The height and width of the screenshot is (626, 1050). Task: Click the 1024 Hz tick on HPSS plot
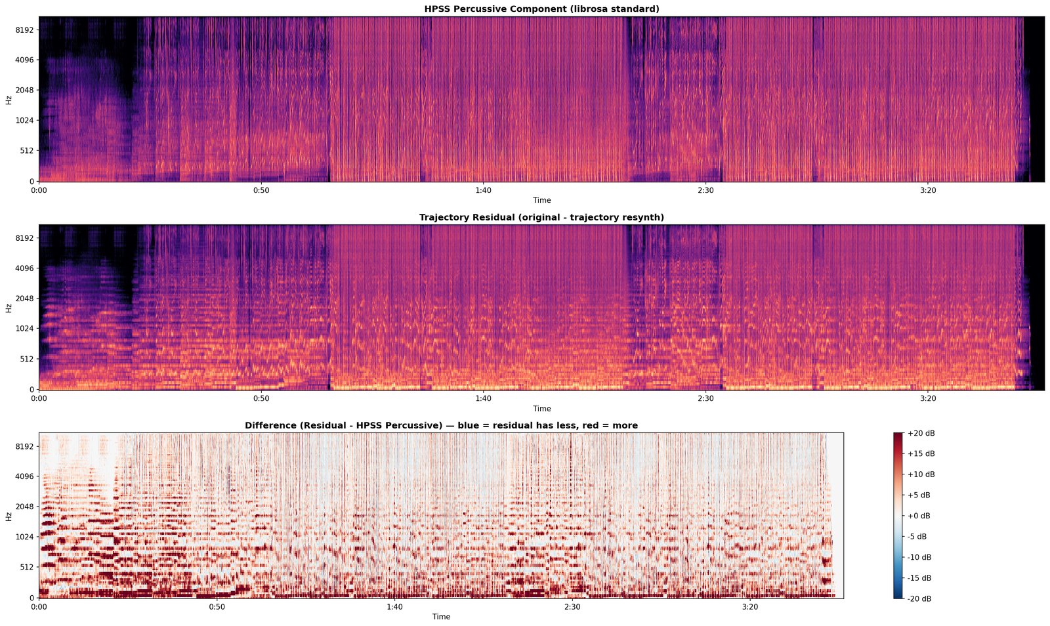click(x=24, y=120)
